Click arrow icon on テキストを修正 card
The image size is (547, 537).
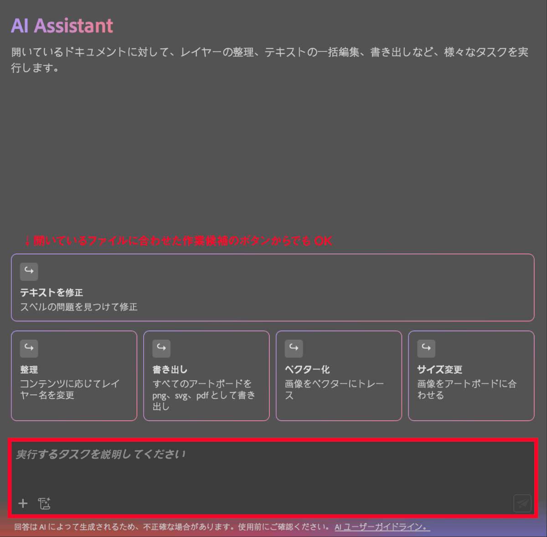coord(29,271)
